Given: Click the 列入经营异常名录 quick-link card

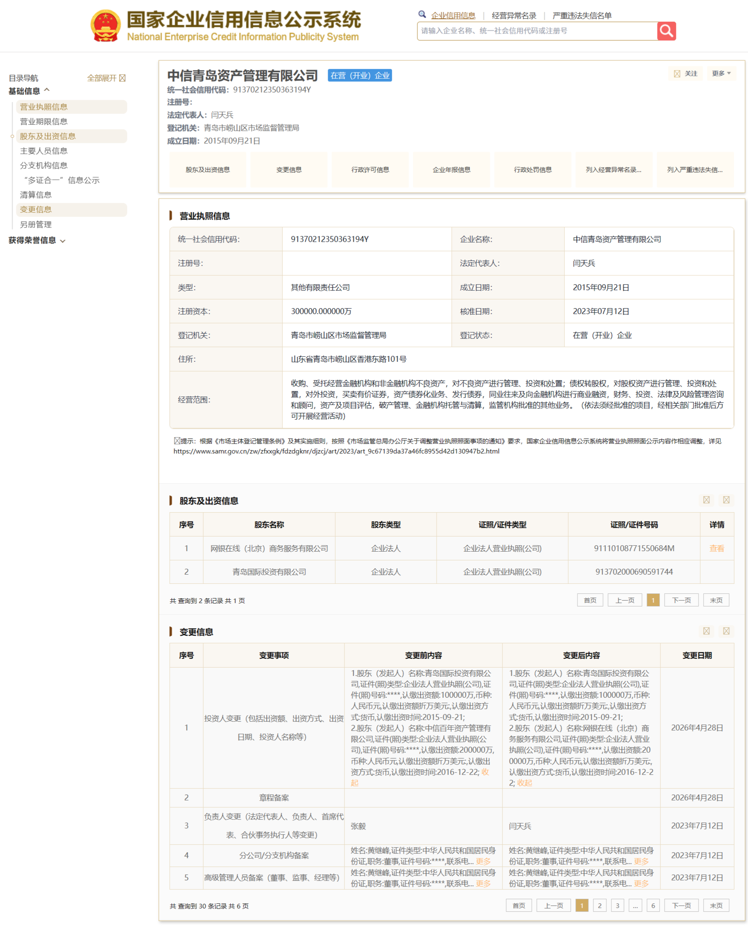Looking at the screenshot, I should (614, 170).
